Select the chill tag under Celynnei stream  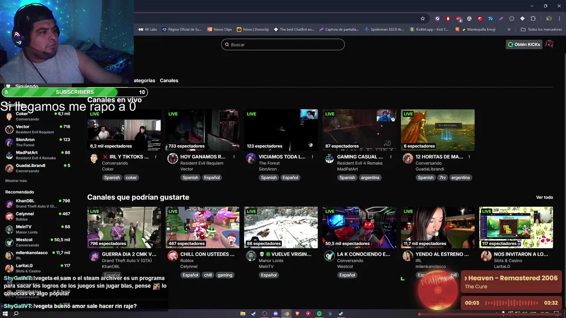208,275
